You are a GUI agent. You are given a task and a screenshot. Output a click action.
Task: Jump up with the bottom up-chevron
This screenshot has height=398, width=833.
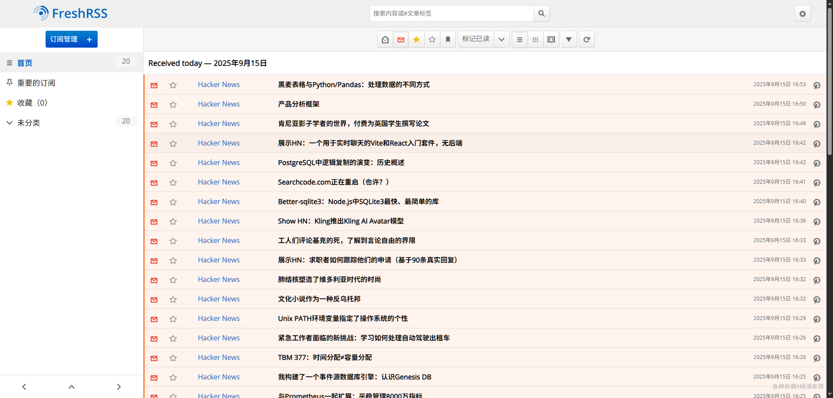[72, 387]
